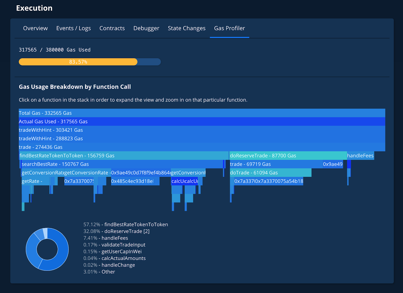Viewport: 403px width, 293px height.
Task: Select the Gas Profiler tab
Action: coord(229,28)
